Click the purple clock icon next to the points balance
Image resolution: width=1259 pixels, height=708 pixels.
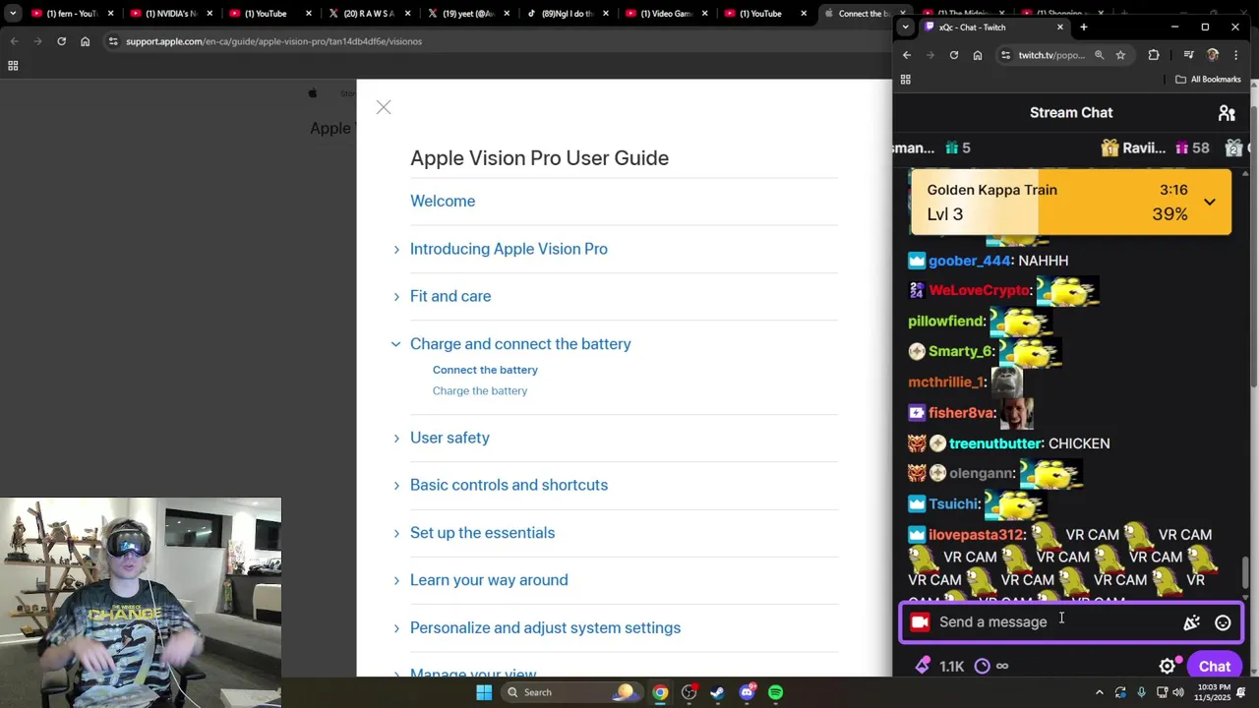coord(982,666)
